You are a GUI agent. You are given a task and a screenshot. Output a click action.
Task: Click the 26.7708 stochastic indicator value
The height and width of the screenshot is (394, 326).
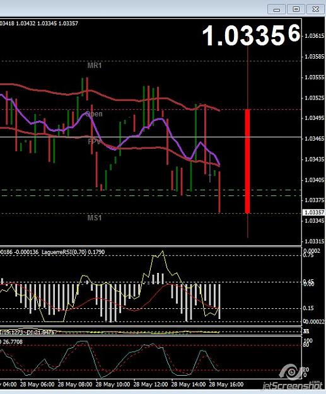tap(13, 342)
